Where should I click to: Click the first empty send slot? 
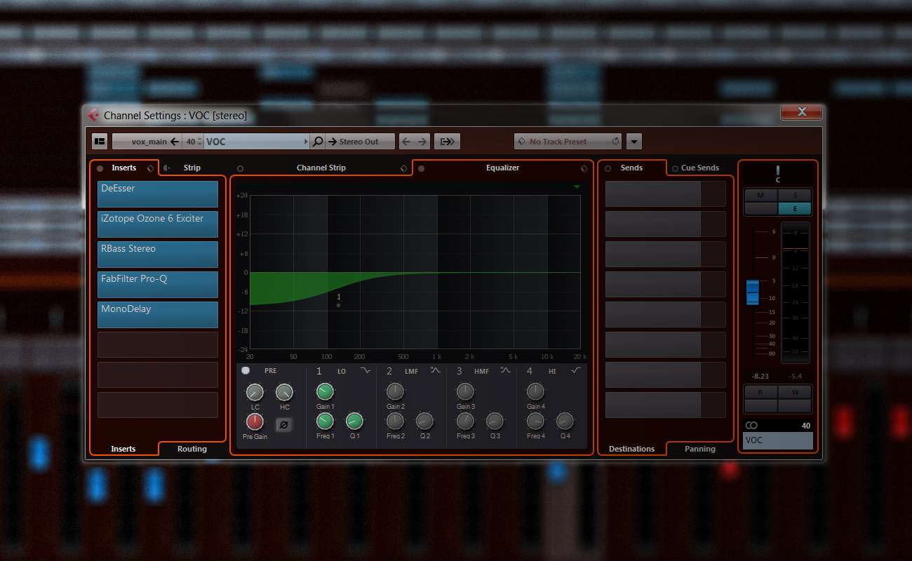point(666,194)
